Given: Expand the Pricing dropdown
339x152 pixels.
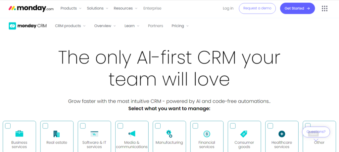Looking at the screenshot, I should (x=180, y=26).
